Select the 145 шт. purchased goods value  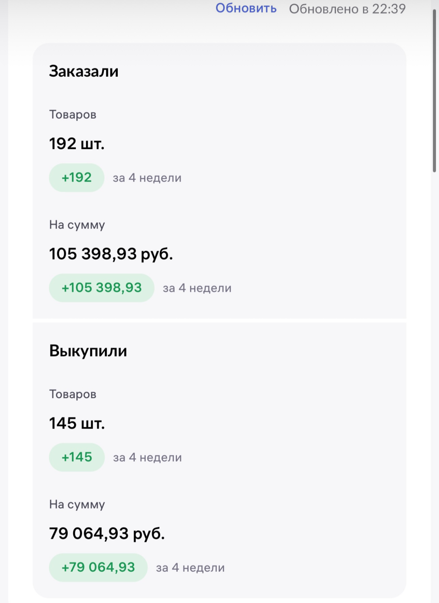[x=77, y=423]
